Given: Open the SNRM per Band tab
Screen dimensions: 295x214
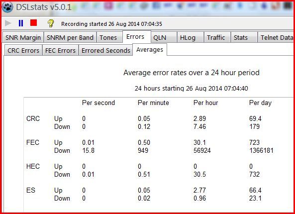Looking at the screenshot, I should (70, 37).
